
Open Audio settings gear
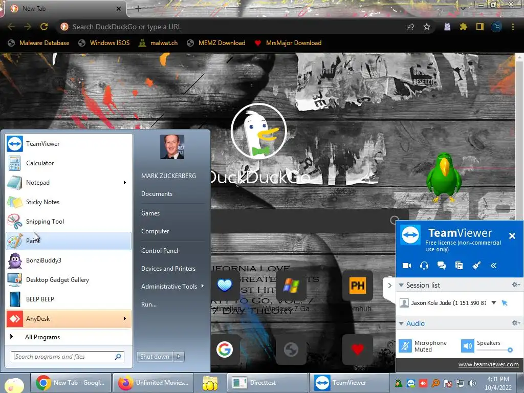(516, 323)
